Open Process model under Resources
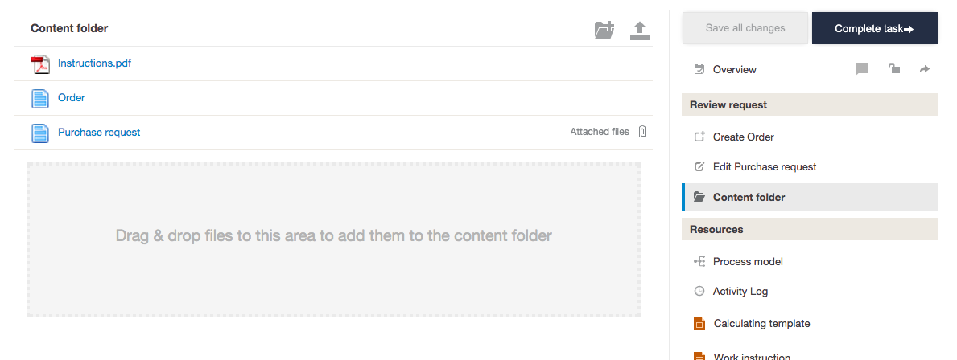 point(748,262)
